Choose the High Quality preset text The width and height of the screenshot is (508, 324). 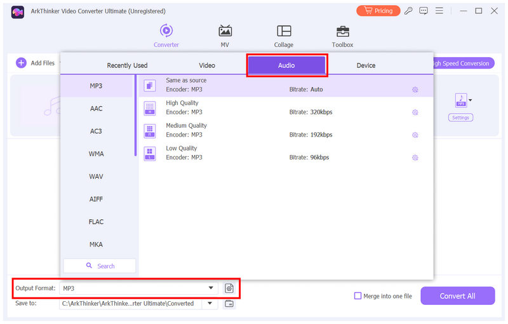click(182, 103)
